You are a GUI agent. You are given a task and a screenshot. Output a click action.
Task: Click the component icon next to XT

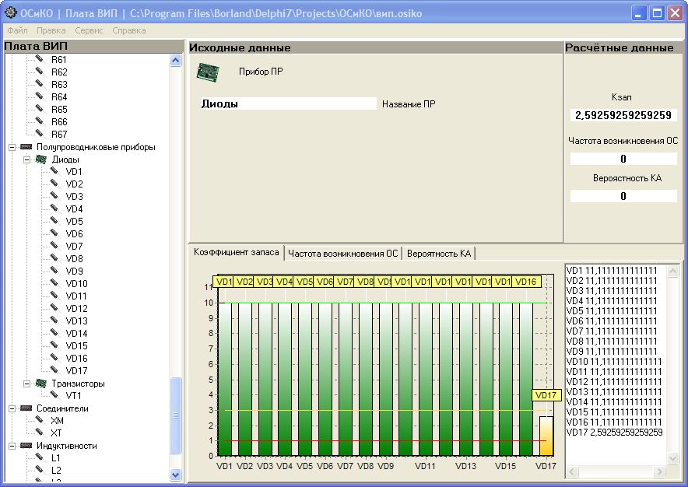coord(40,433)
